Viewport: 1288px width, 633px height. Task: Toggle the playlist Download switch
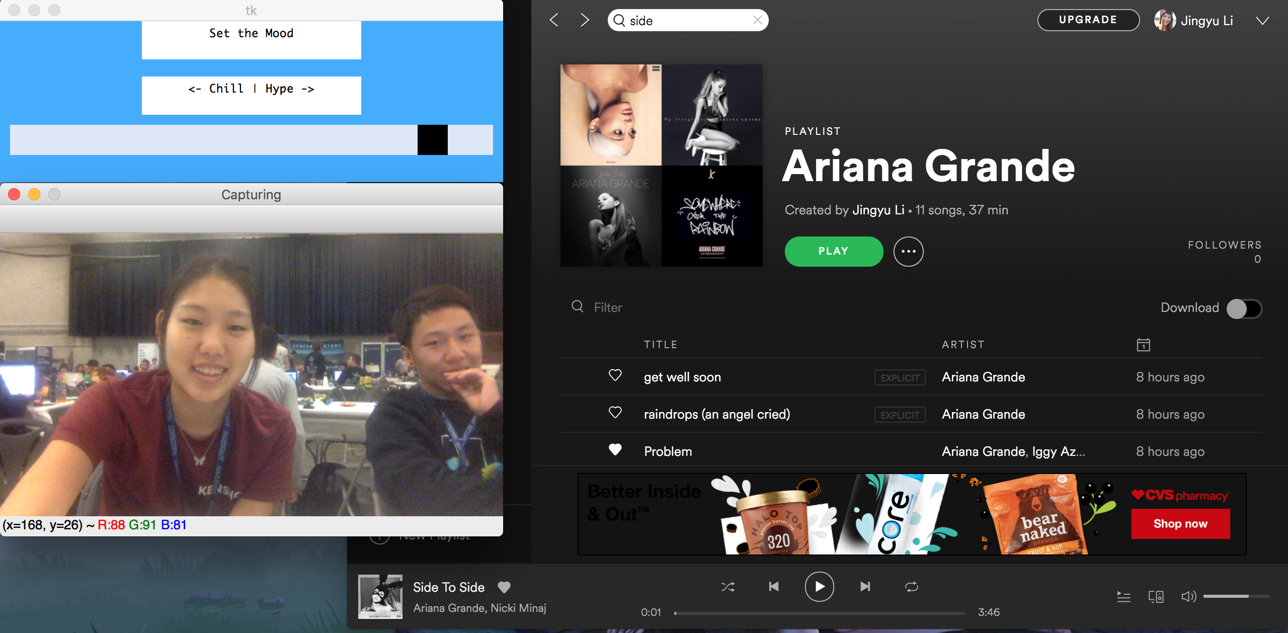(x=1244, y=308)
